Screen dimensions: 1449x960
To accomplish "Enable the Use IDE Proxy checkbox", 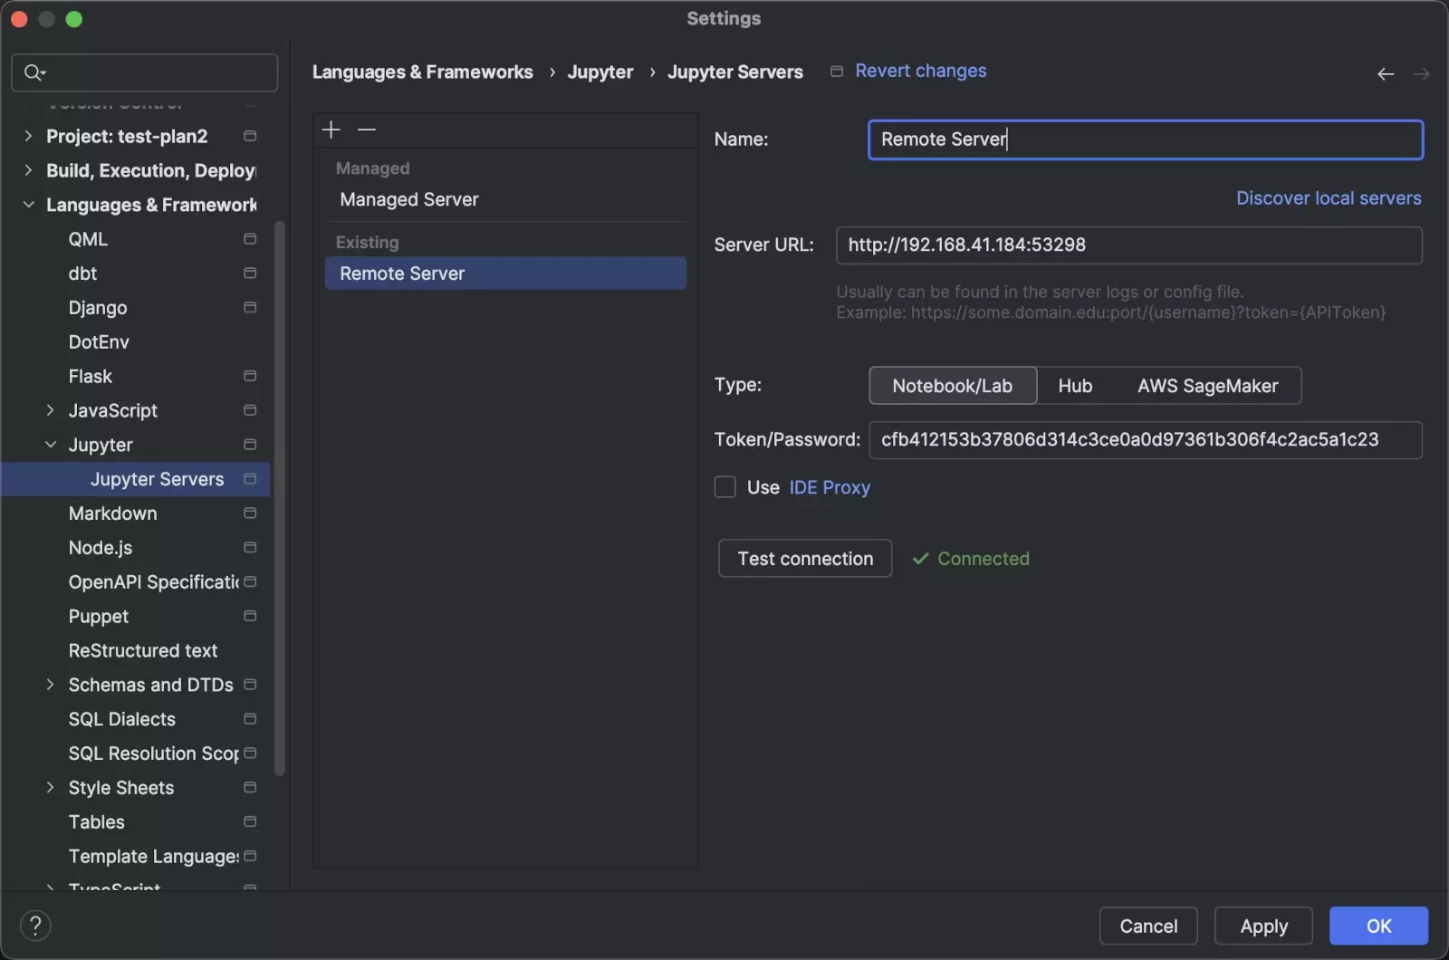I will click(725, 487).
